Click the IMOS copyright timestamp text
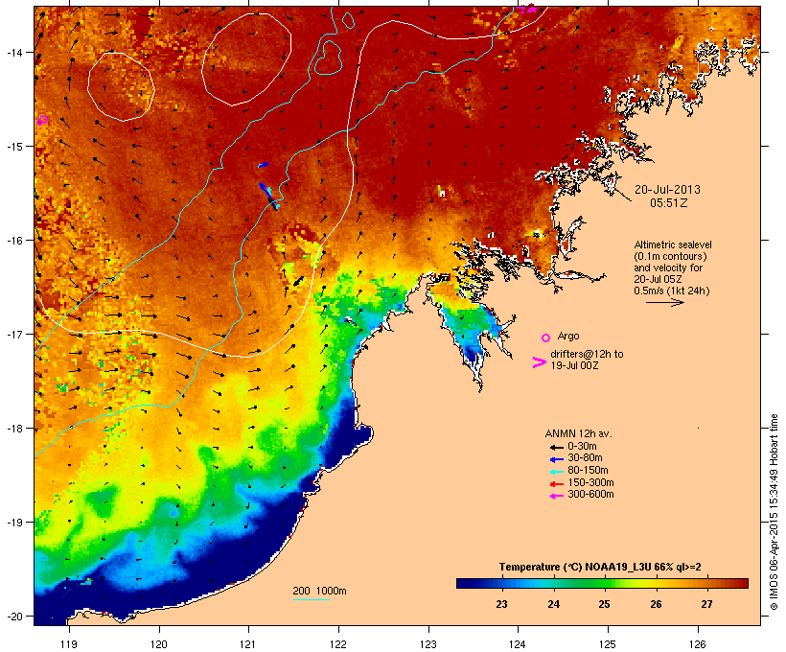The image size is (786, 652). pos(774,512)
